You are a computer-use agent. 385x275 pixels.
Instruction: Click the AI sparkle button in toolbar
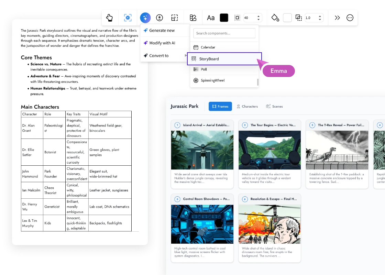[145, 18]
